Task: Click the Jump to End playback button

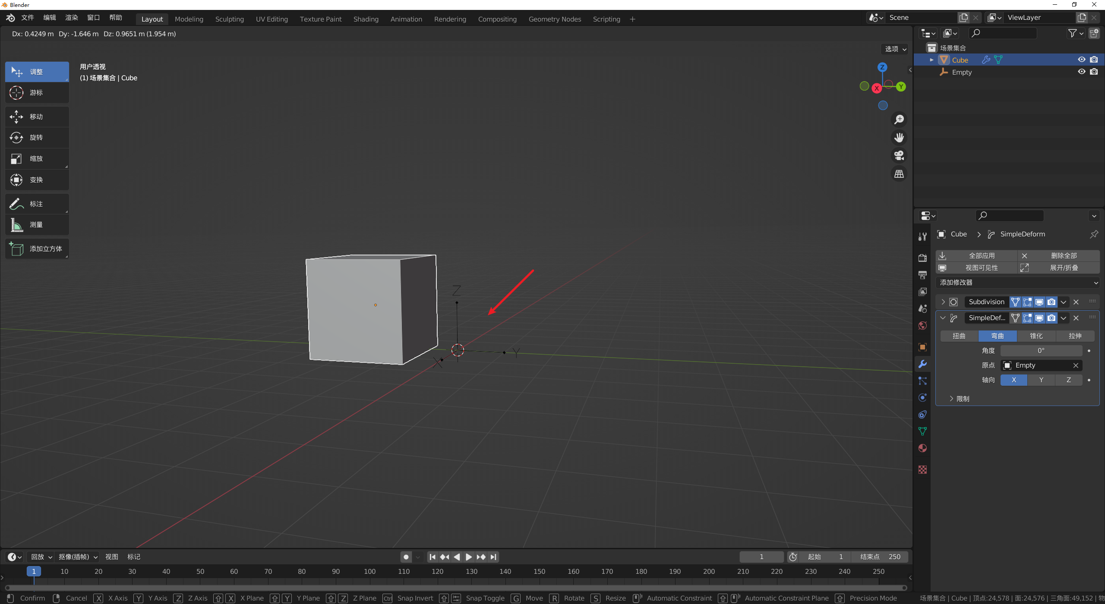Action: (x=493, y=557)
